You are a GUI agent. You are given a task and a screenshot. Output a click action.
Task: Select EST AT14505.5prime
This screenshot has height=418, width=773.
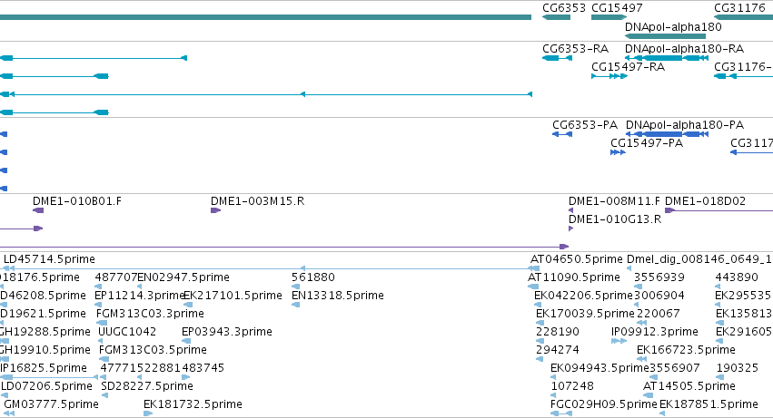[689, 386]
